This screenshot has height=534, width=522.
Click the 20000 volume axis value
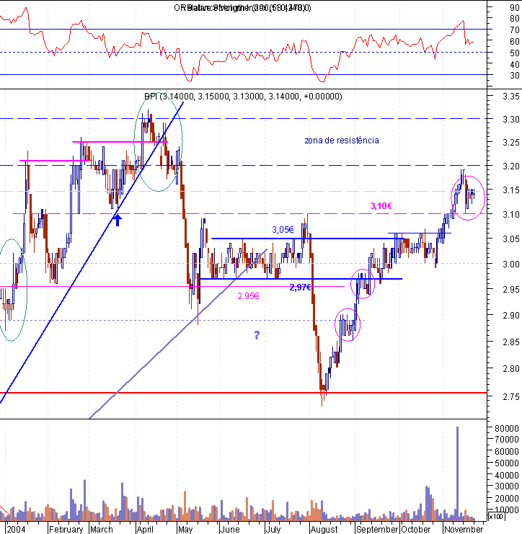tap(507, 498)
